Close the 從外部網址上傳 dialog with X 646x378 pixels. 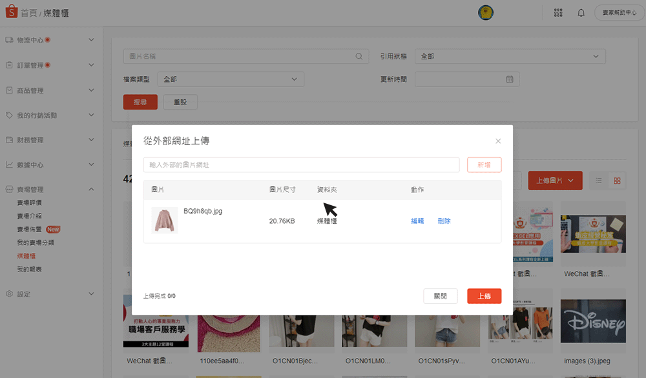[498, 141]
